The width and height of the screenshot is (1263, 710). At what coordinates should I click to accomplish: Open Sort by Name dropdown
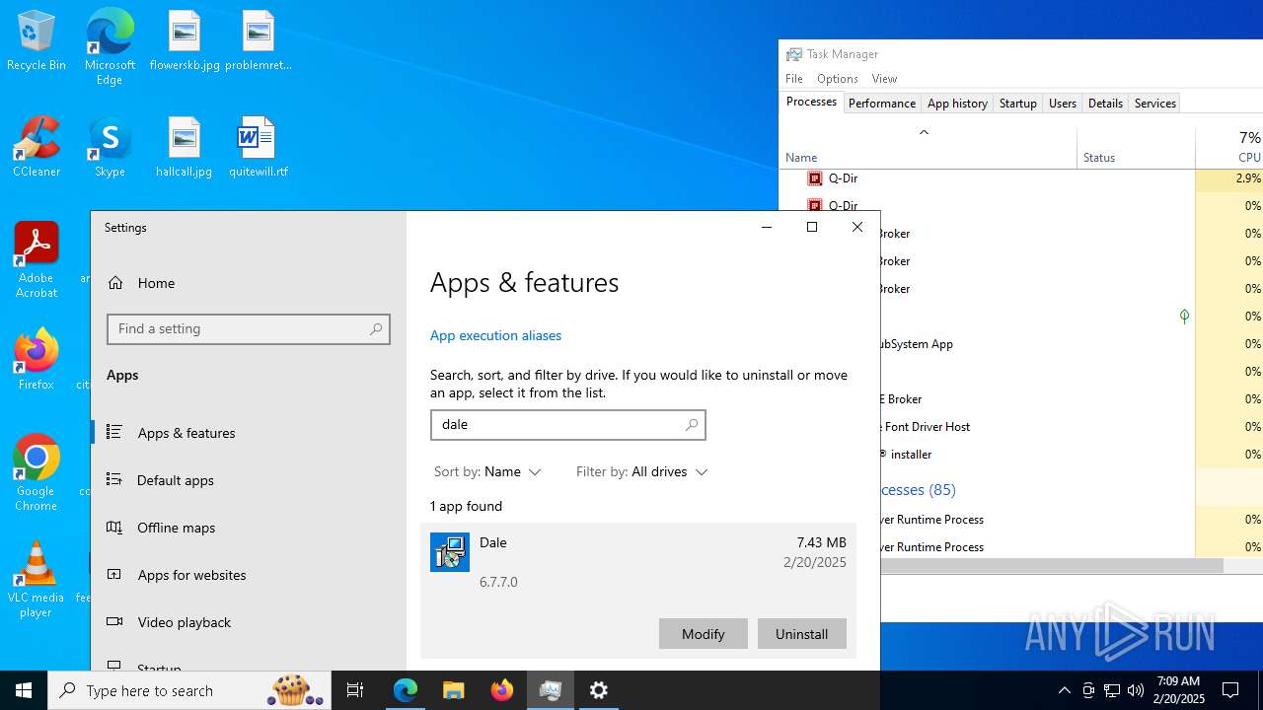(x=488, y=472)
